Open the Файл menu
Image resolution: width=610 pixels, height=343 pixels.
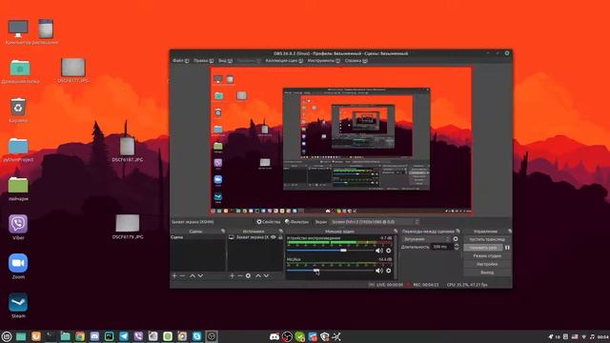point(180,61)
